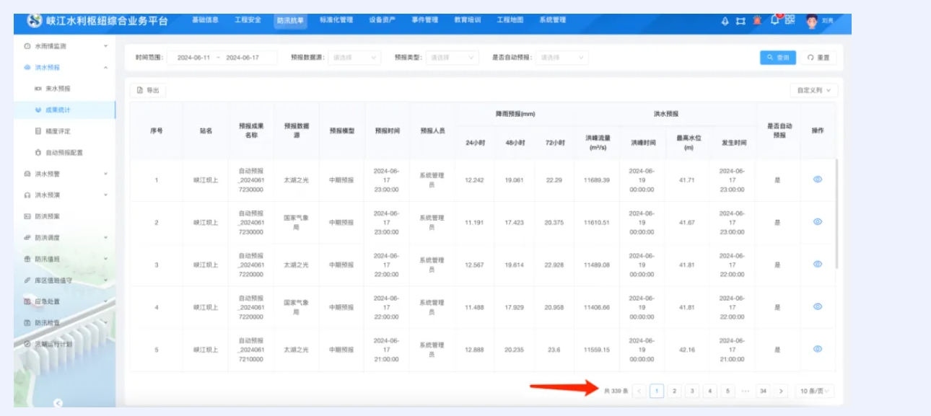931x416 pixels.
Task: Open the 10 条/页 page size selector
Action: (x=814, y=391)
